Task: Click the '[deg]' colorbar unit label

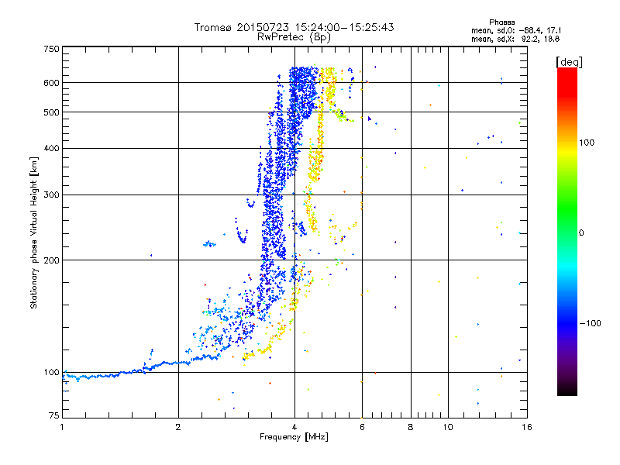Action: [569, 62]
